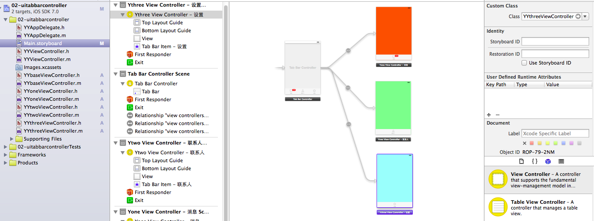This screenshot has width=594, height=221.
Task: Click the Main.storyboard file icon
Action: pyautogui.click(x=19, y=43)
